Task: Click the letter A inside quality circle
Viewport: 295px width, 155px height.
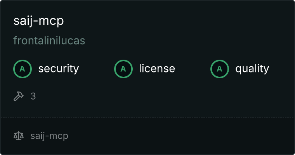Action: (x=220, y=69)
